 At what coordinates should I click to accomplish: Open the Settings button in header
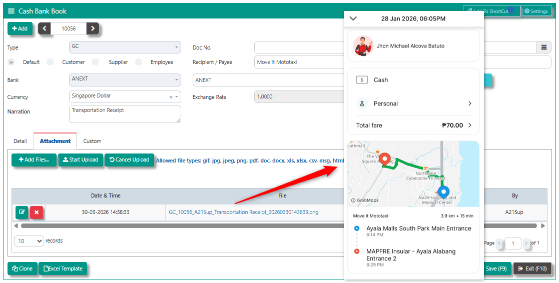pyautogui.click(x=536, y=11)
